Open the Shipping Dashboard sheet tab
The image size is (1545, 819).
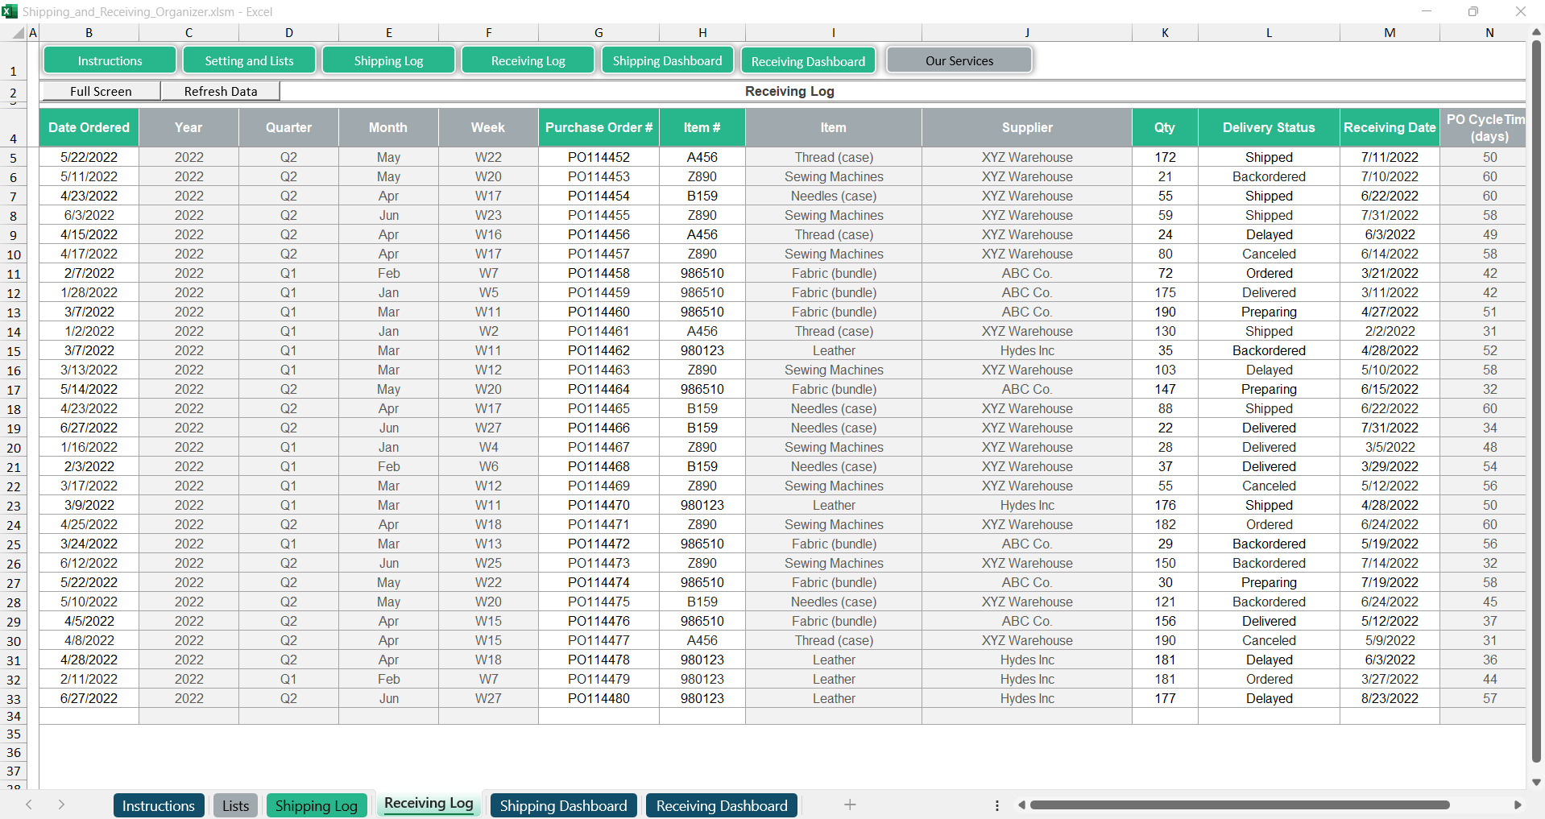563,805
